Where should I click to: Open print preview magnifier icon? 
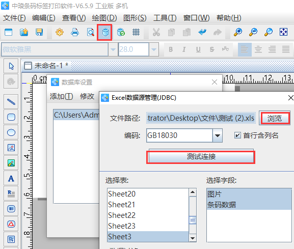coord(90,32)
